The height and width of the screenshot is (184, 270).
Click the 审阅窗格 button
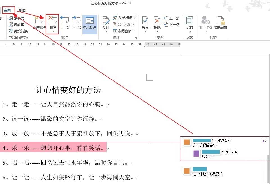pyautogui.click(x=122, y=31)
